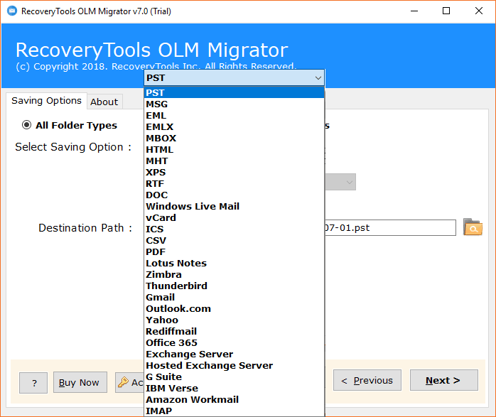Pick Rediffmail option

(x=234, y=332)
